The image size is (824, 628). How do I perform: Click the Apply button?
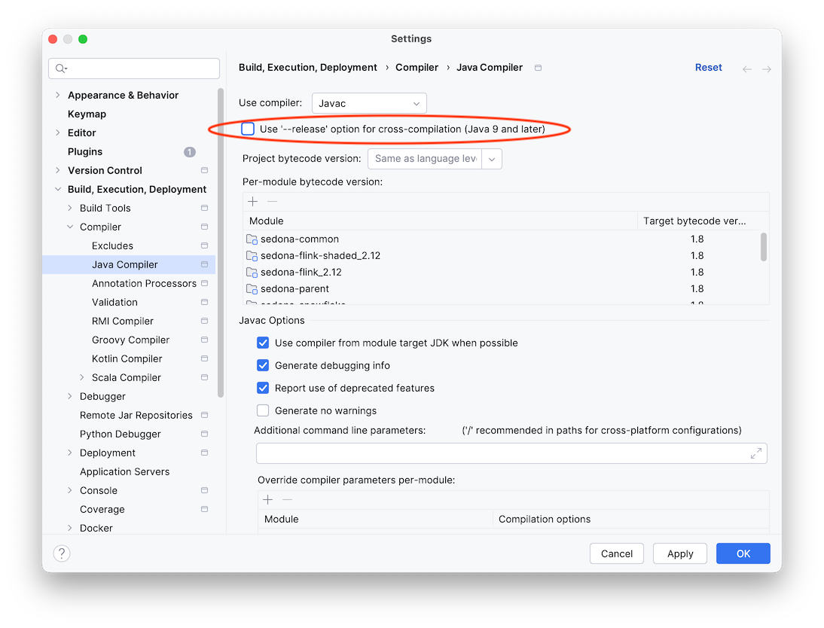pyautogui.click(x=679, y=553)
